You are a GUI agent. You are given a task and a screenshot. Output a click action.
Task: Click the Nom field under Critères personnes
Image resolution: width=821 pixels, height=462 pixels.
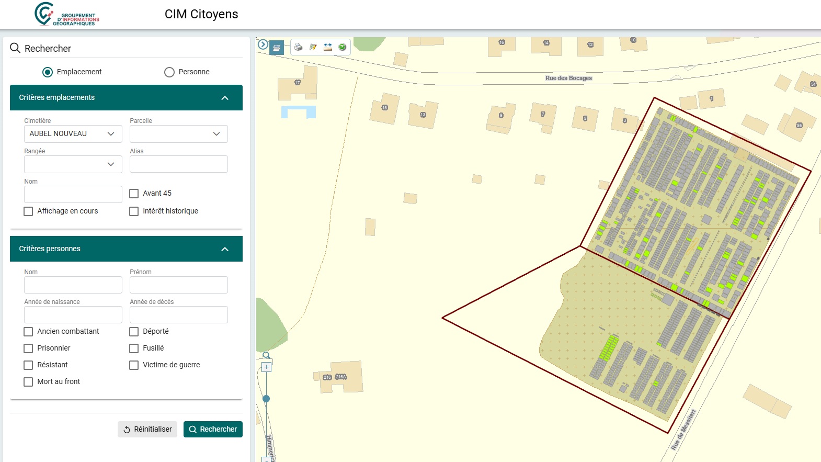point(73,285)
